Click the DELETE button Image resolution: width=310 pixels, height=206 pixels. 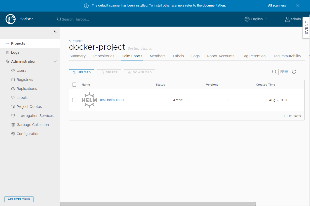(x=109, y=72)
